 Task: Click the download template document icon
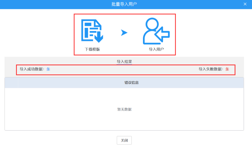(92, 31)
